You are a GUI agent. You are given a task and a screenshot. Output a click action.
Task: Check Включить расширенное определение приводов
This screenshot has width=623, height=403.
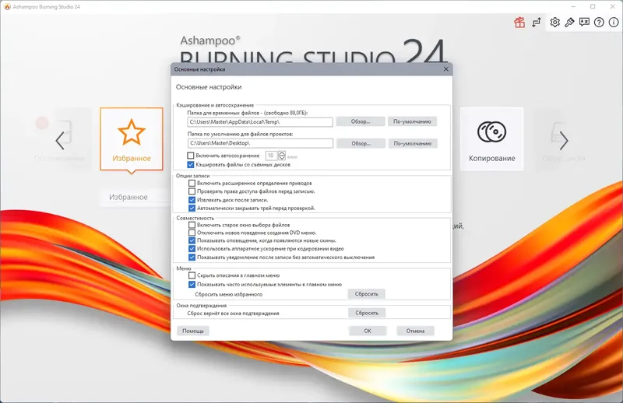192,183
